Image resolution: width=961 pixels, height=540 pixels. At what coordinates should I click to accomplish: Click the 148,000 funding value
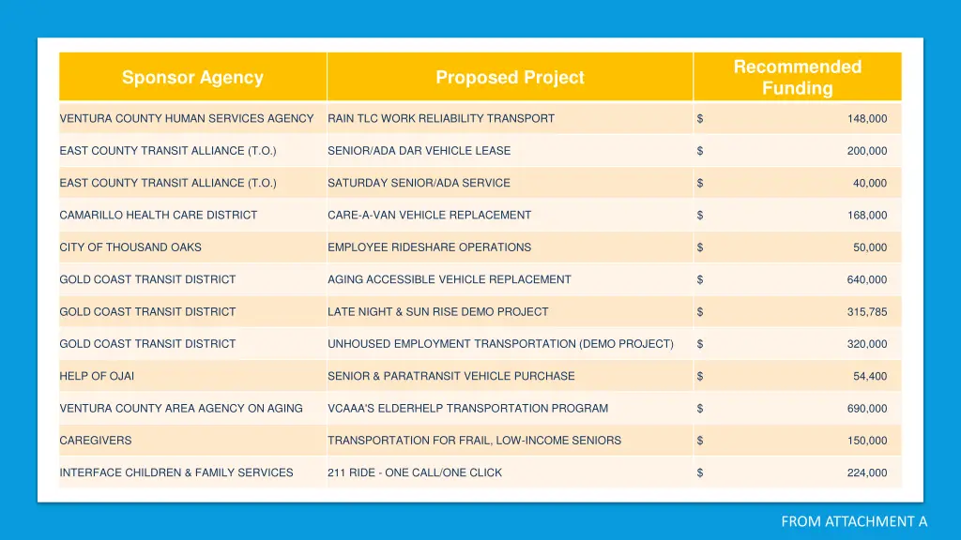(866, 119)
